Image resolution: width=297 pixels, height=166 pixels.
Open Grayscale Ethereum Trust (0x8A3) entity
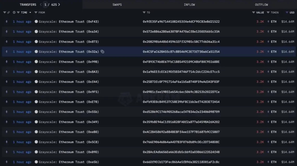coord(69,72)
